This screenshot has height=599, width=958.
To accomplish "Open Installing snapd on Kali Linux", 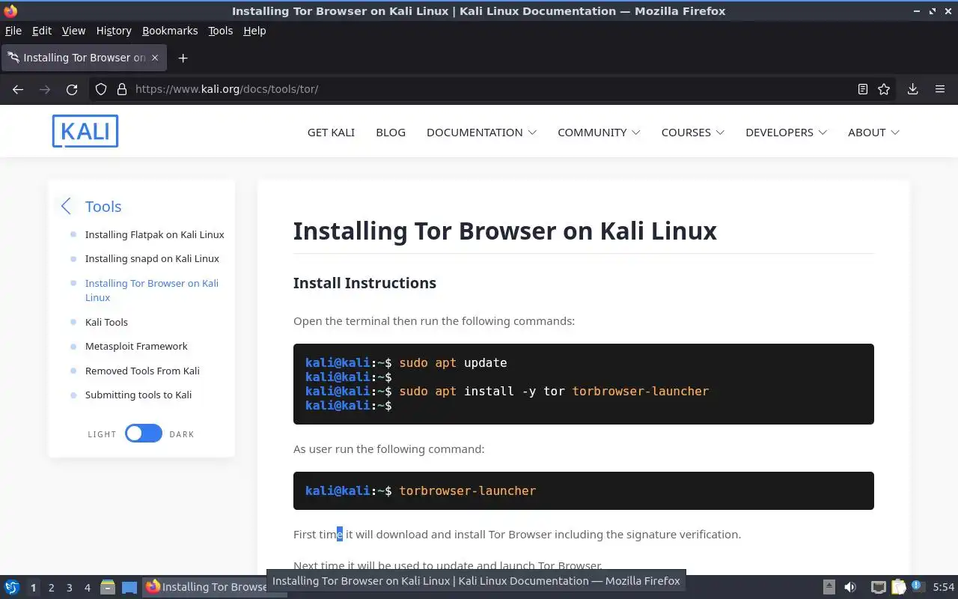I will tap(152, 258).
